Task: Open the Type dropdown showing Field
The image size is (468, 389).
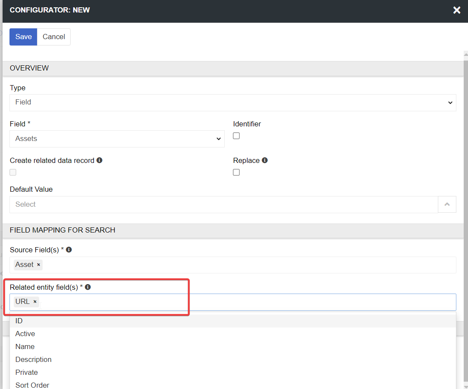Action: pyautogui.click(x=232, y=102)
